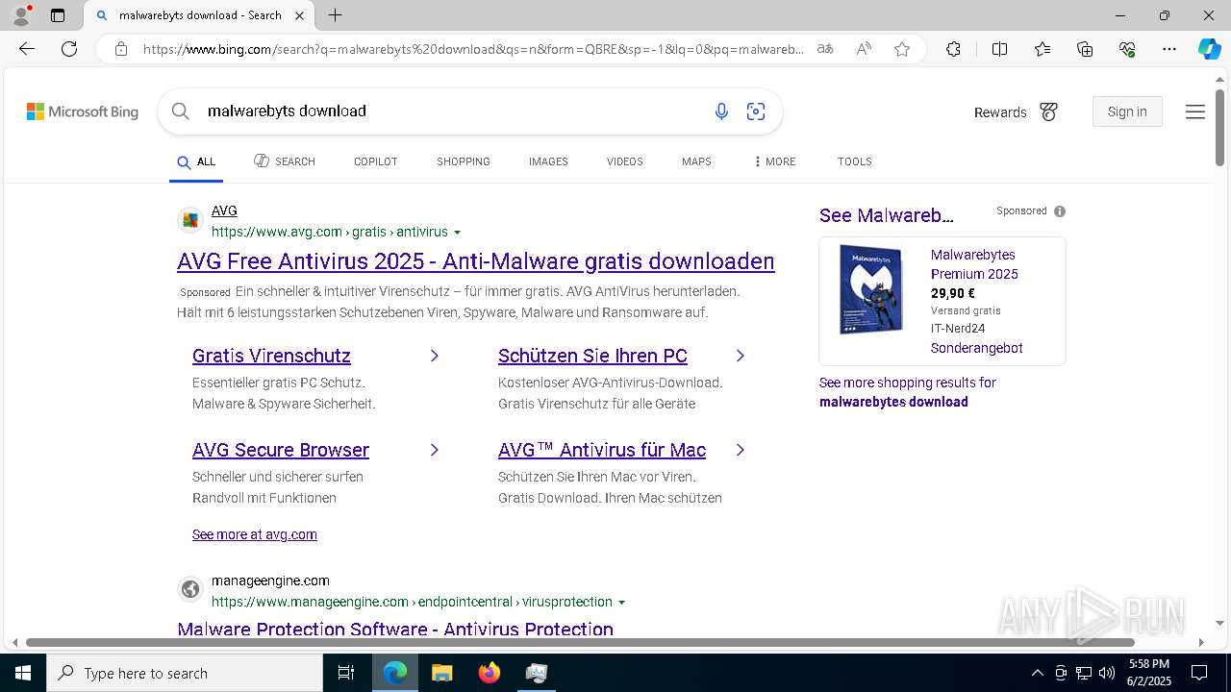The height and width of the screenshot is (692, 1231).
Task: Click the horizontal scrollbar at page bottom
Action: (x=580, y=642)
